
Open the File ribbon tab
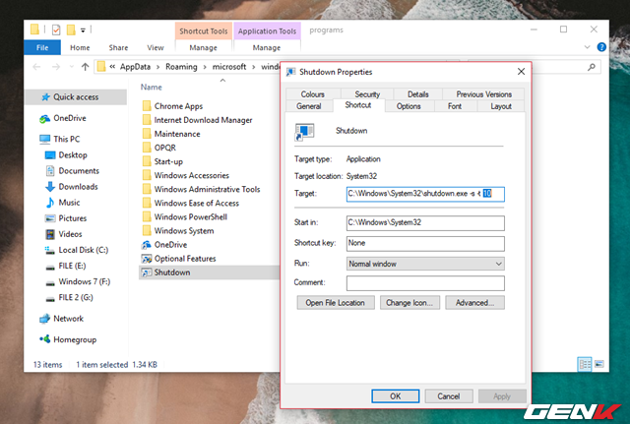[42, 47]
